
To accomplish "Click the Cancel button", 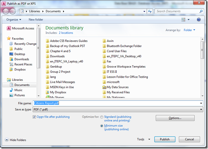I will [189, 139].
